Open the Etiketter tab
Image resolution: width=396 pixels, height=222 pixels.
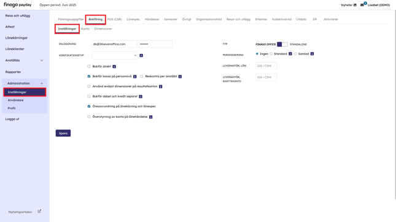(261, 19)
